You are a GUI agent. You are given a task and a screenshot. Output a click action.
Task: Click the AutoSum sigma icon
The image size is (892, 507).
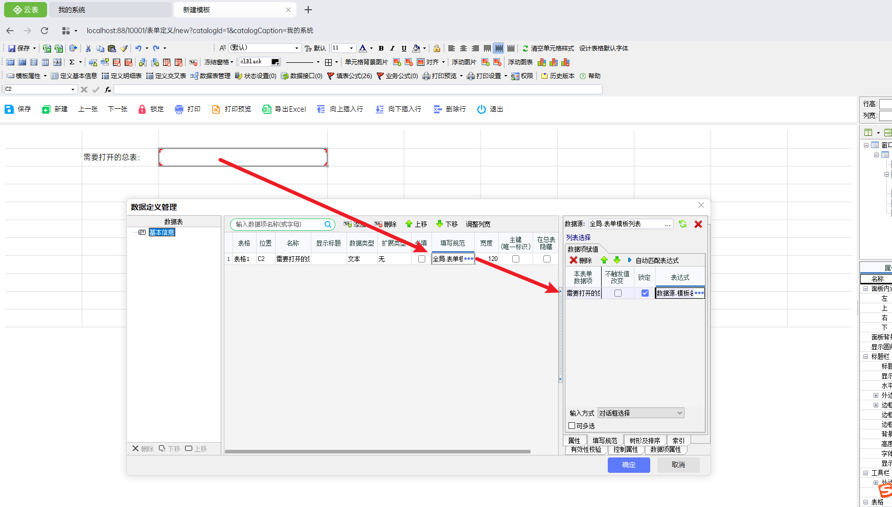click(x=72, y=62)
